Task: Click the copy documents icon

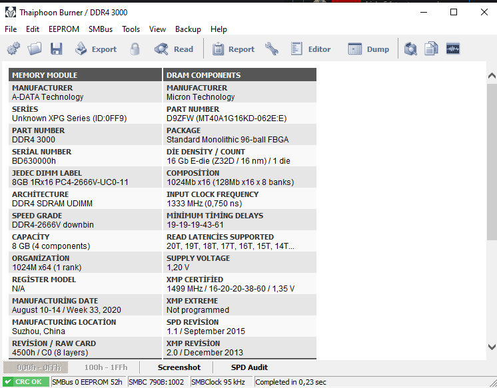Action: tap(431, 49)
